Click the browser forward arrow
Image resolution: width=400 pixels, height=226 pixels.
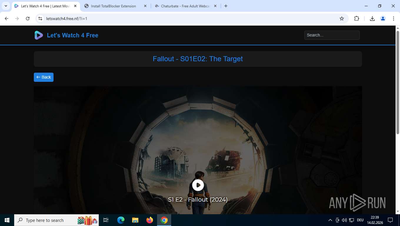[x=17, y=19]
